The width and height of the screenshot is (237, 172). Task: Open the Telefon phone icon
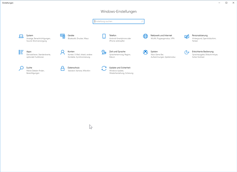click(x=104, y=36)
